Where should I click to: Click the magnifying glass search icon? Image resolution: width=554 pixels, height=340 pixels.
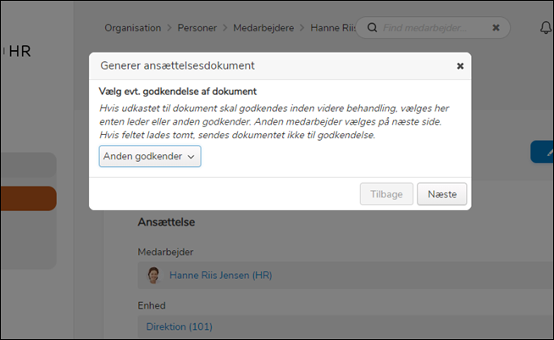click(371, 27)
